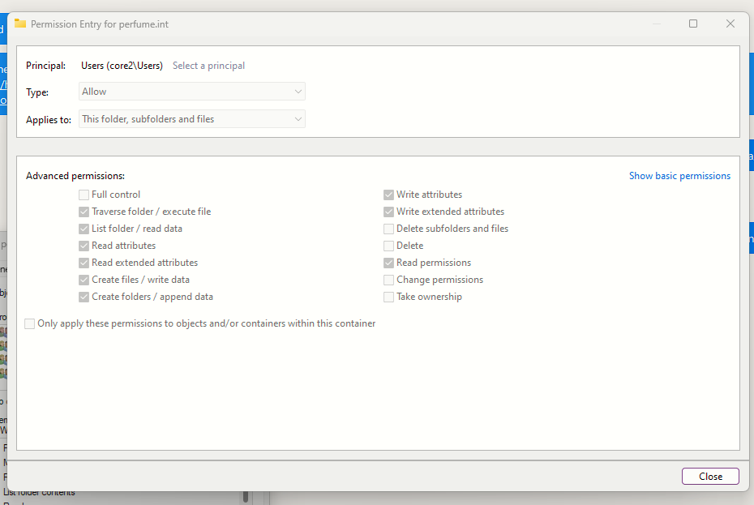Check Only apply these permissions to objects checkbox
This screenshot has height=505, width=754.
(x=30, y=323)
